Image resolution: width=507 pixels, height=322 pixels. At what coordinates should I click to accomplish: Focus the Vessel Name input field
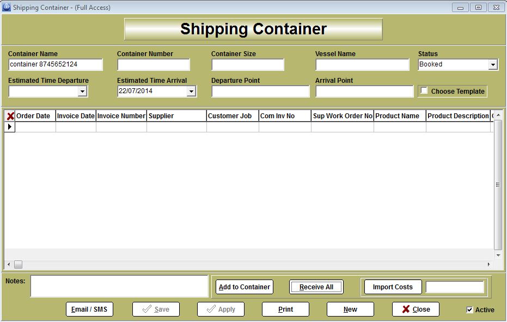coord(362,65)
